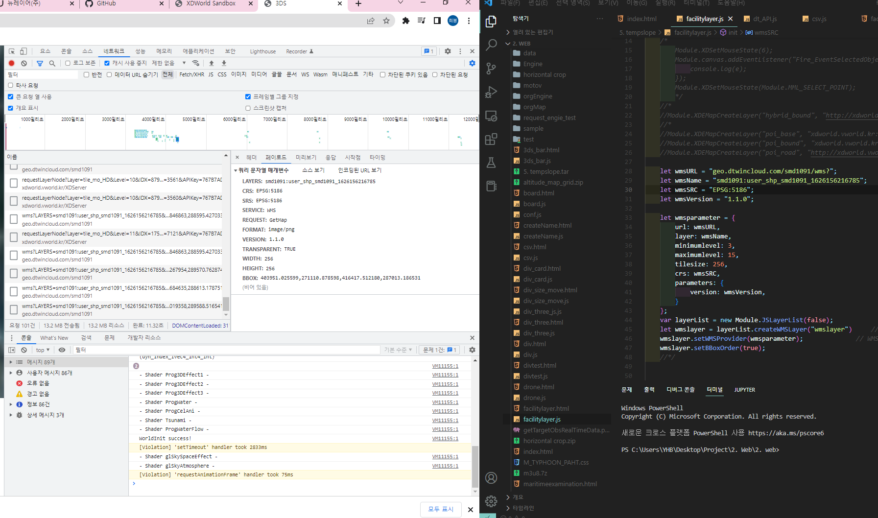Viewport: 878px width, 518px height.
Task: Select the dt_API.js editor tab
Action: pyautogui.click(x=765, y=19)
